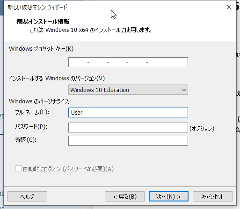Go back with the 戻る(B) button
Viewport: 240px width, 209px height.
click(124, 196)
